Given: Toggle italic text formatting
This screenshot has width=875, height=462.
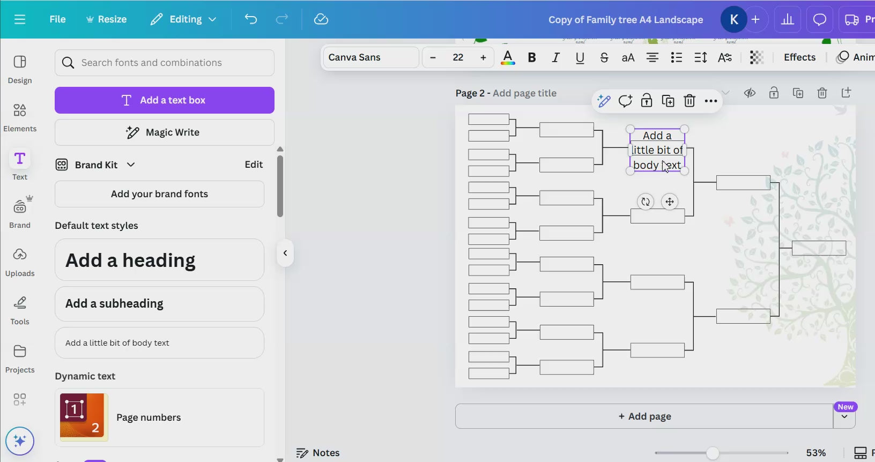Looking at the screenshot, I should 556,57.
